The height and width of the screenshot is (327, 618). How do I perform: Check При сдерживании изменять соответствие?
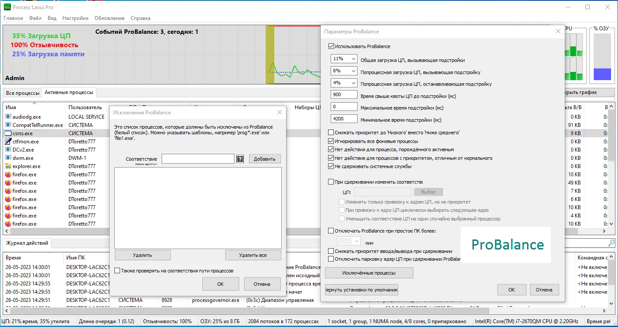[332, 182]
